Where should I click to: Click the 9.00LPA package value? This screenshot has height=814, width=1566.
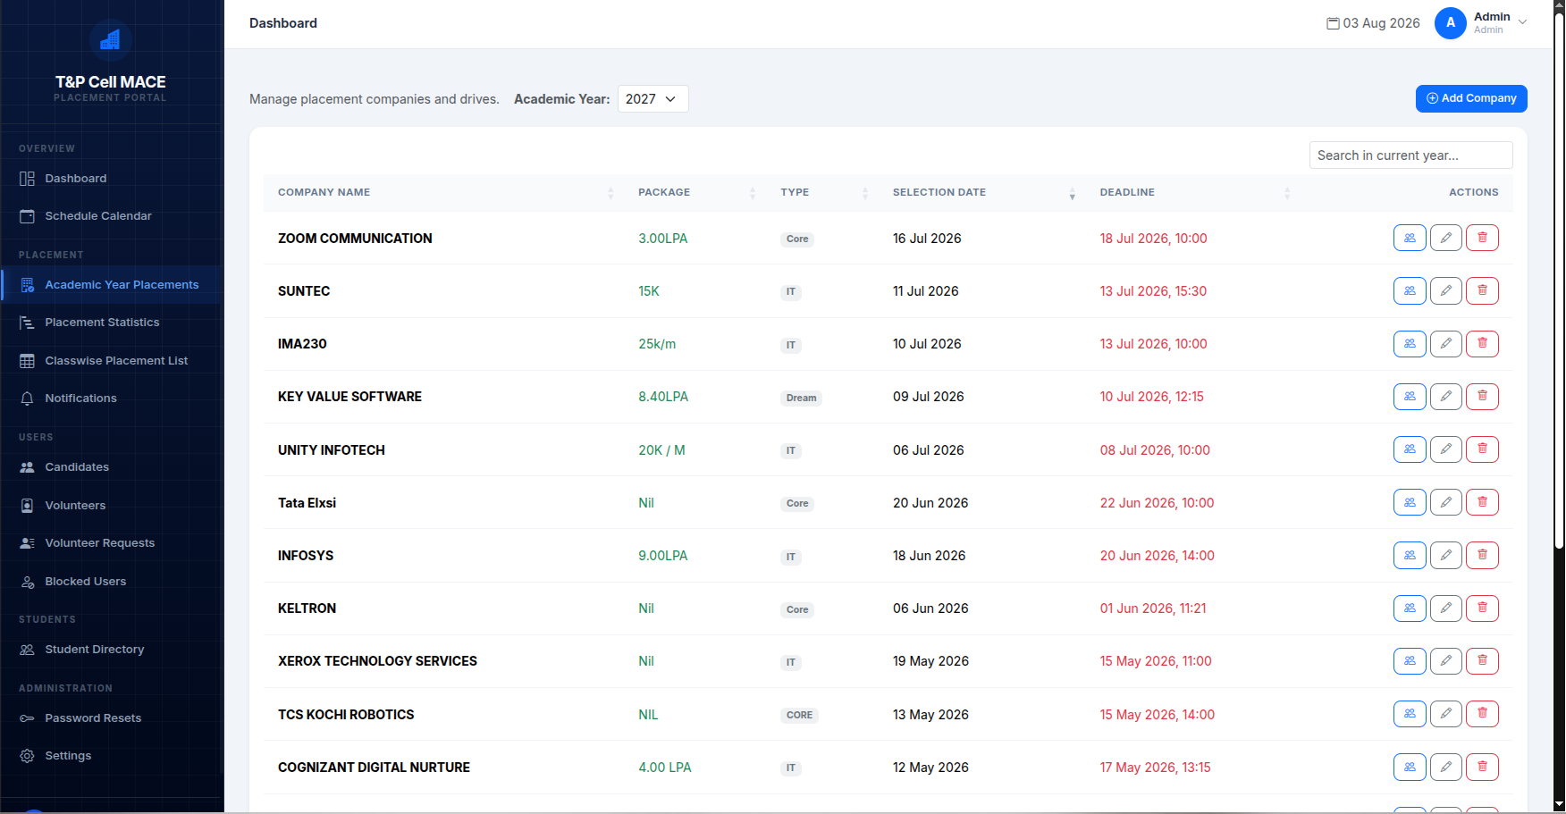pos(663,556)
